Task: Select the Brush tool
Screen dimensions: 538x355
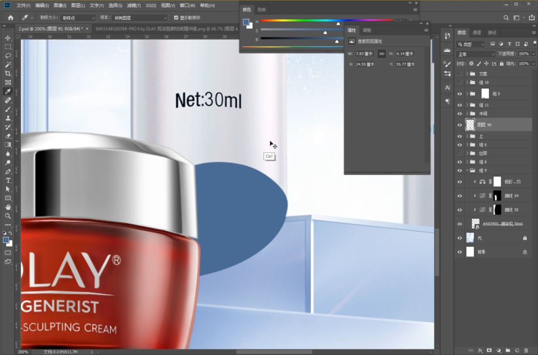Action: (8, 109)
